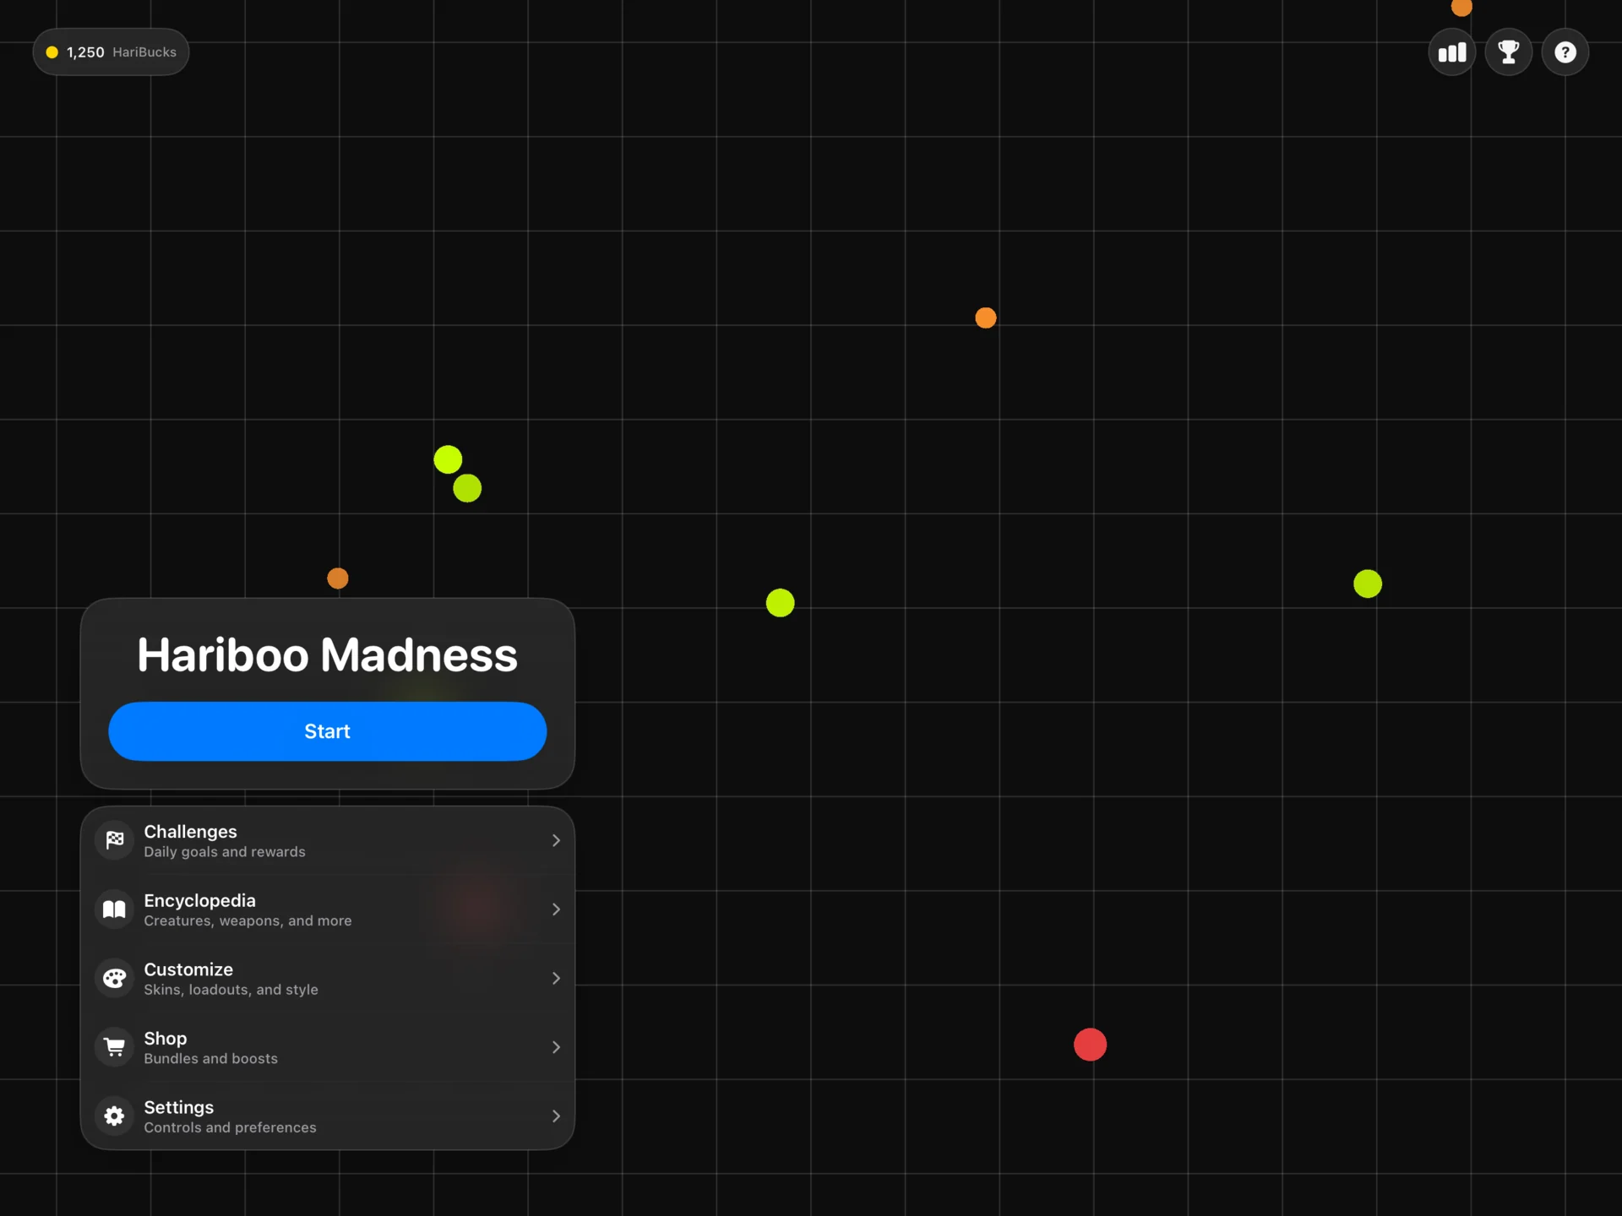Open the Challenges menu entry
Viewport: 1622px width, 1216px height.
pos(327,841)
